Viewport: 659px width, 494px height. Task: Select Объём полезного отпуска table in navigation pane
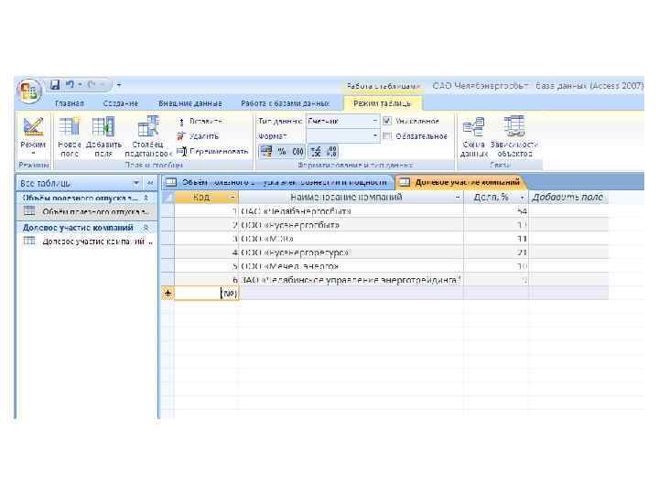pos(86,211)
